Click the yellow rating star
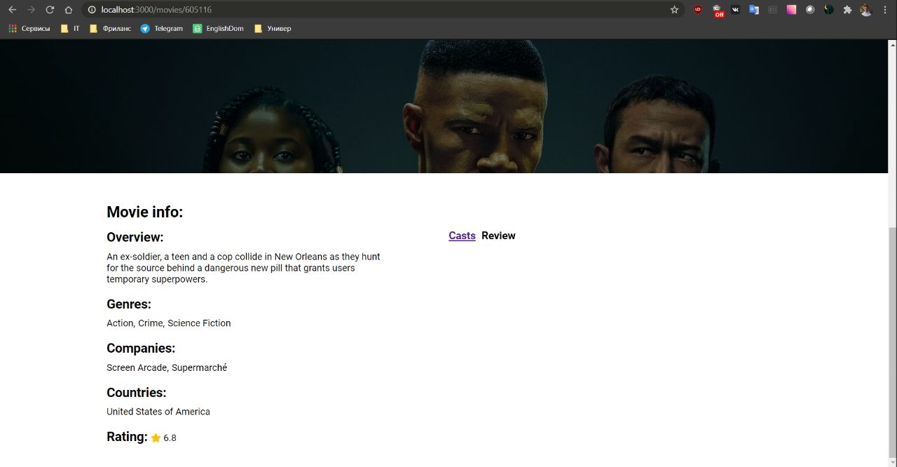The image size is (897, 467). [156, 438]
